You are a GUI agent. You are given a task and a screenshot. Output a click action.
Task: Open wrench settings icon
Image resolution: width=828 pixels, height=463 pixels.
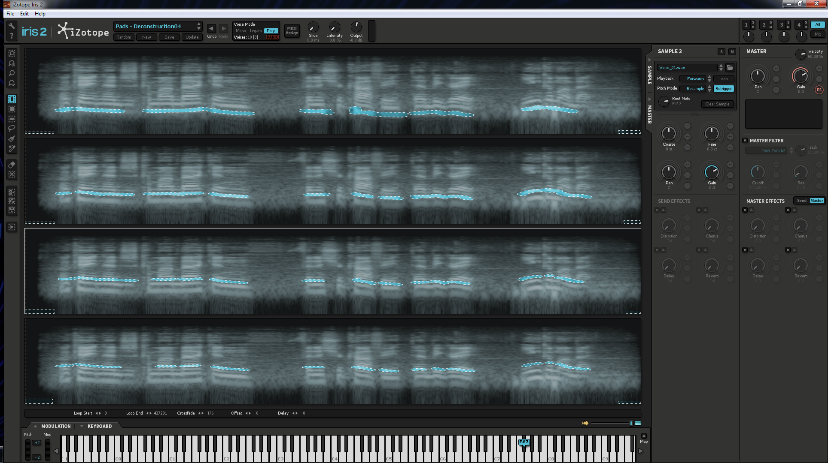tap(12, 26)
